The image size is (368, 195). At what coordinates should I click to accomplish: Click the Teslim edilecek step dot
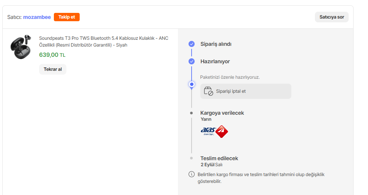pos(192,158)
